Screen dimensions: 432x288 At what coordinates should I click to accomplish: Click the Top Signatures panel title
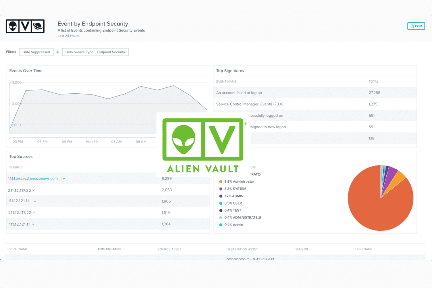(x=230, y=71)
